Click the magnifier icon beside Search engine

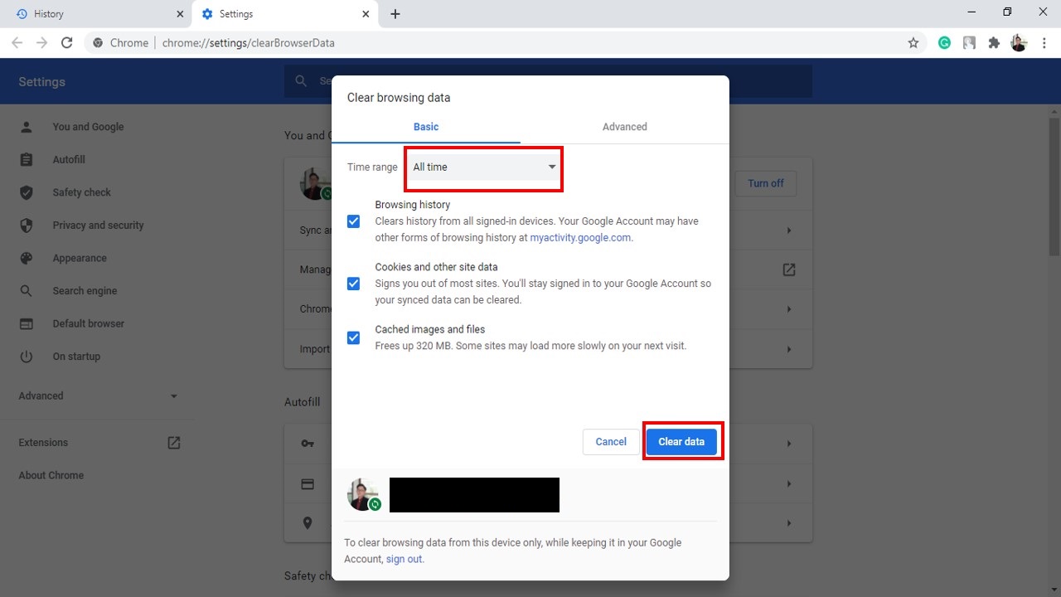click(27, 291)
